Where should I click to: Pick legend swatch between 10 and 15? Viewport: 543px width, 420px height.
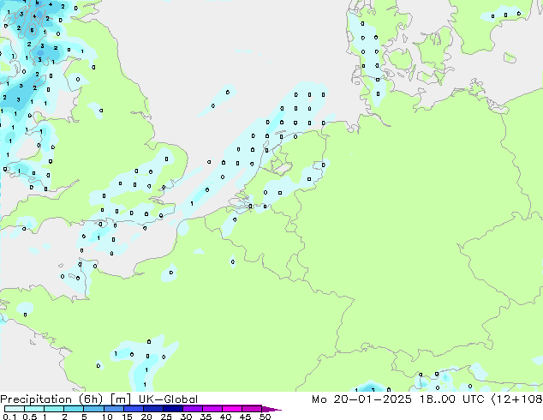pyautogui.click(x=113, y=409)
